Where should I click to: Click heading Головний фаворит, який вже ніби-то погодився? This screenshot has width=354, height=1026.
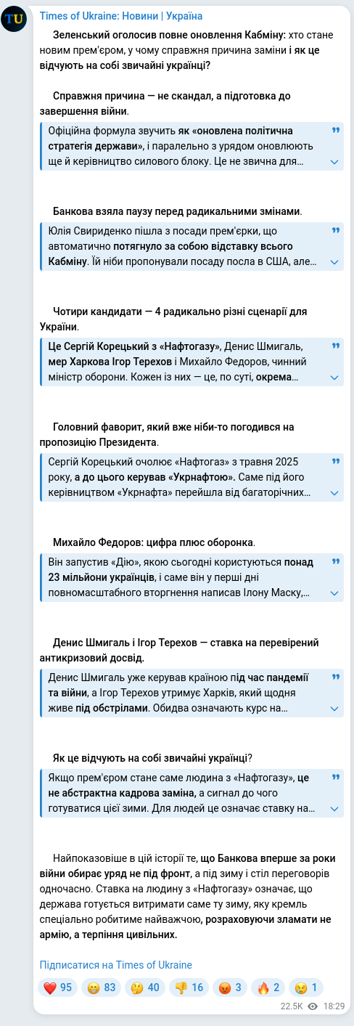click(x=166, y=434)
